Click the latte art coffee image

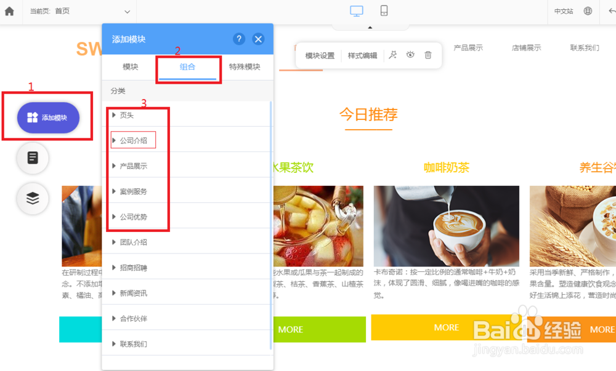[x=446, y=226]
